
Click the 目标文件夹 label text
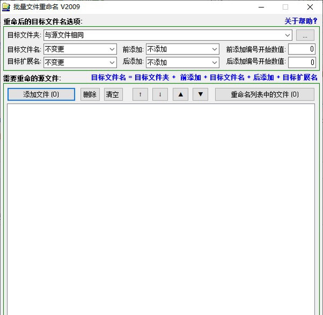coord(24,35)
